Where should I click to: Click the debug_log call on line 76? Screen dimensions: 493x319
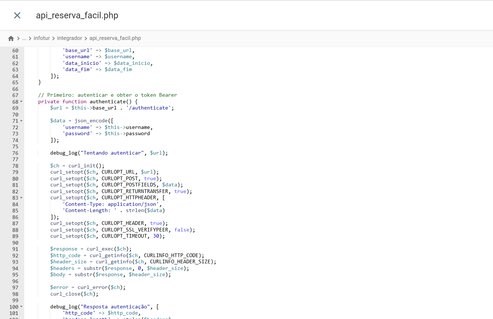64,153
